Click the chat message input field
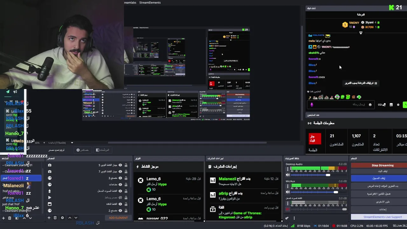 coord(341,105)
